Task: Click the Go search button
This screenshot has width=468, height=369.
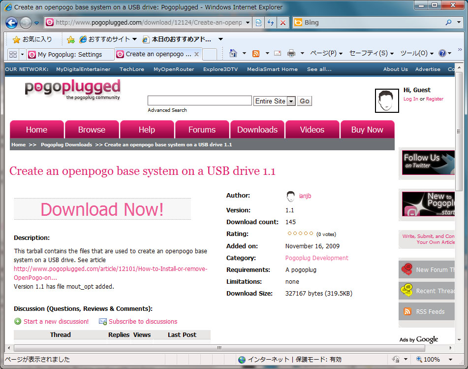Action: [x=305, y=101]
